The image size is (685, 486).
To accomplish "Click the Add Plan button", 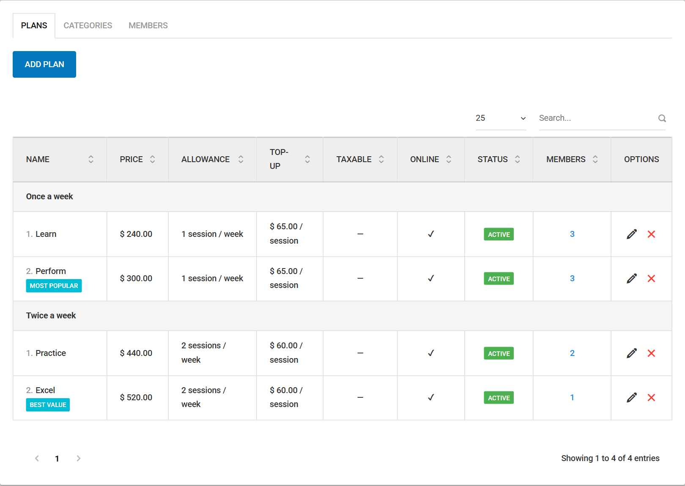I will click(x=44, y=64).
